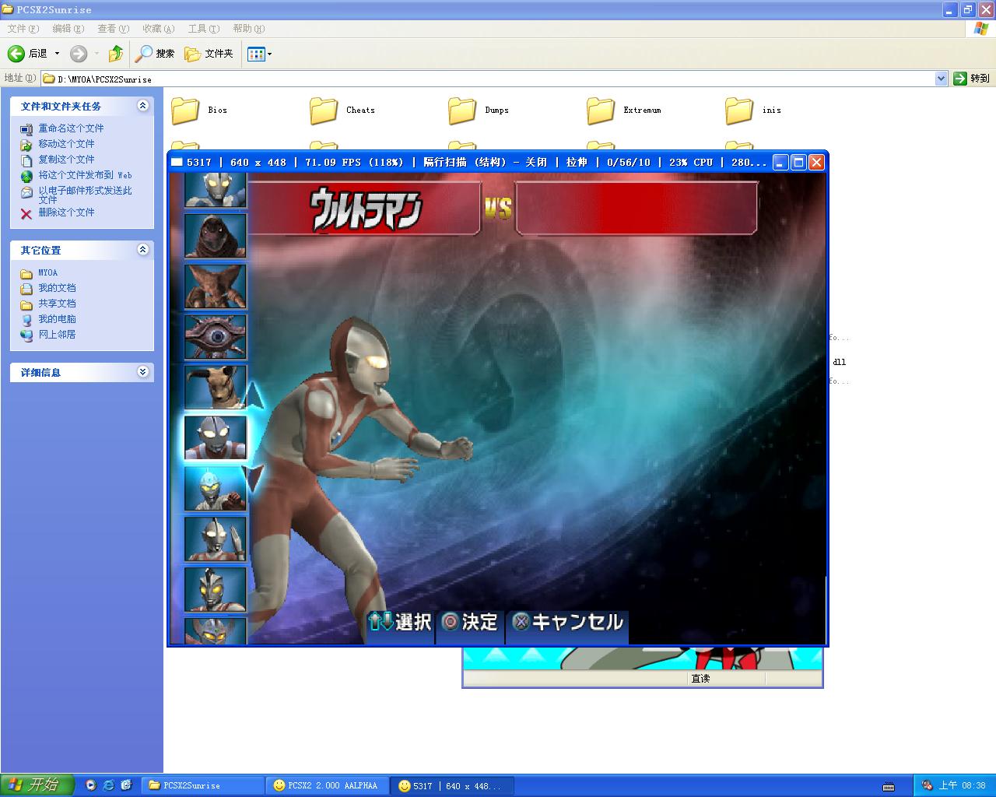Select the highlighted Ultraman portrait
Image resolution: width=996 pixels, height=797 pixels.
point(216,438)
